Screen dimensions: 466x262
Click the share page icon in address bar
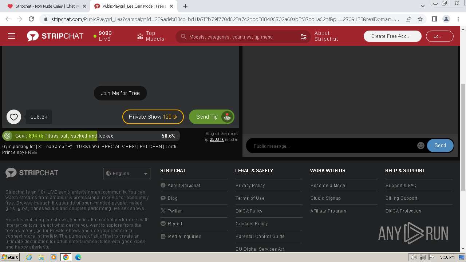click(408, 19)
